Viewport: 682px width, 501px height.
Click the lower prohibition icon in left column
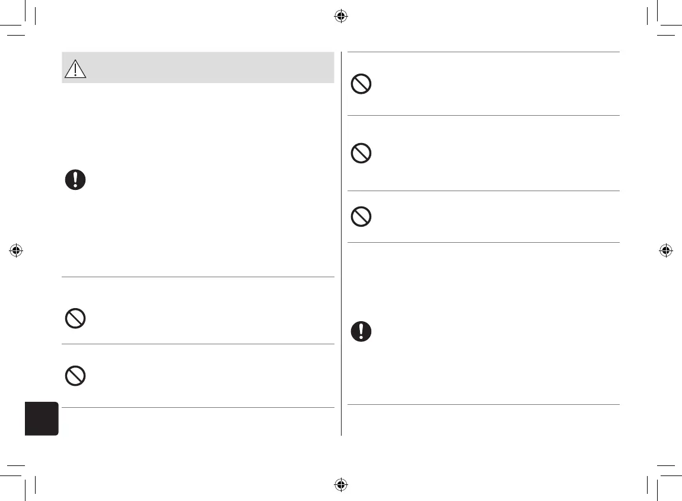(x=75, y=376)
